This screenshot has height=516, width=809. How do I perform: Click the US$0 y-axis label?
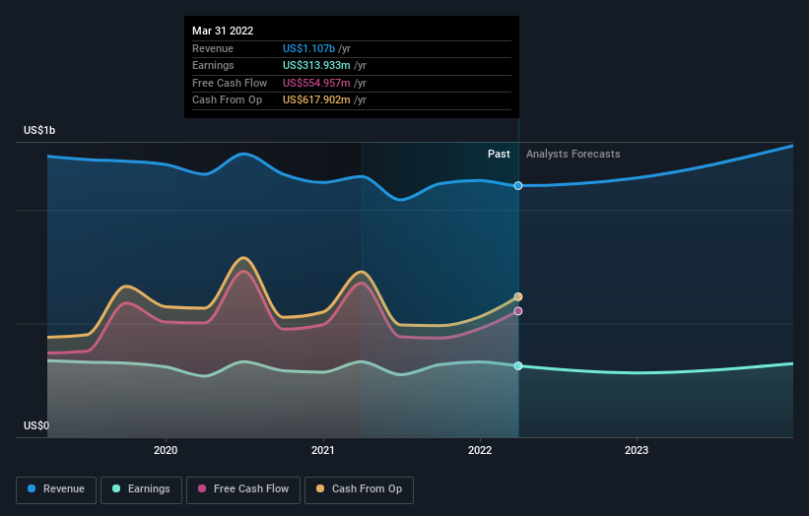[x=36, y=425]
